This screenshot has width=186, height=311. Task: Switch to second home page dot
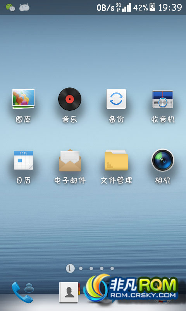81,268
